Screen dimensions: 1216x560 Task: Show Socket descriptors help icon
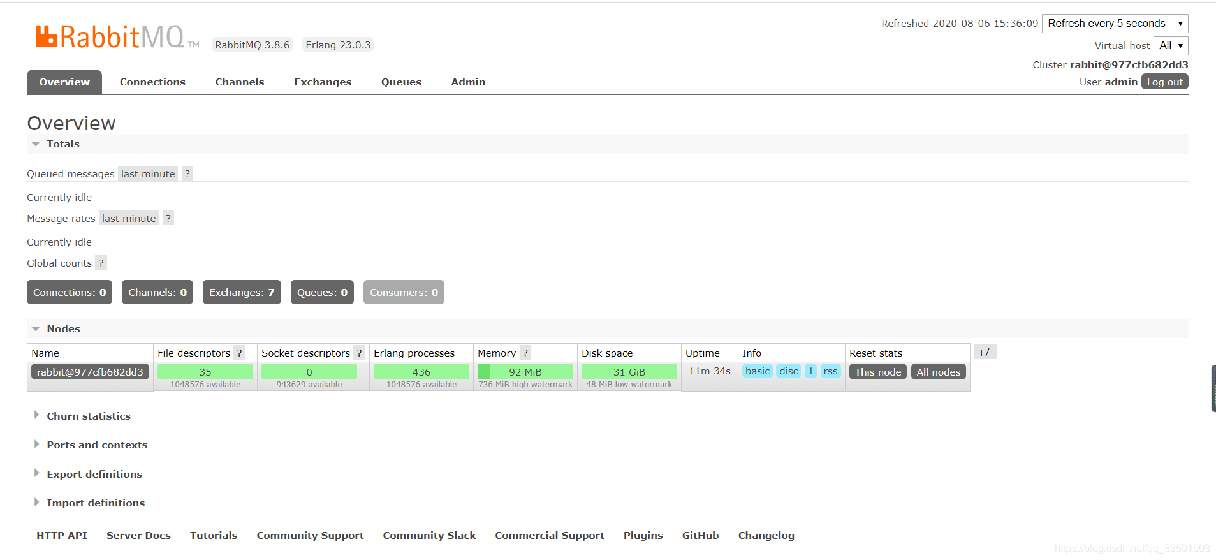tap(359, 353)
